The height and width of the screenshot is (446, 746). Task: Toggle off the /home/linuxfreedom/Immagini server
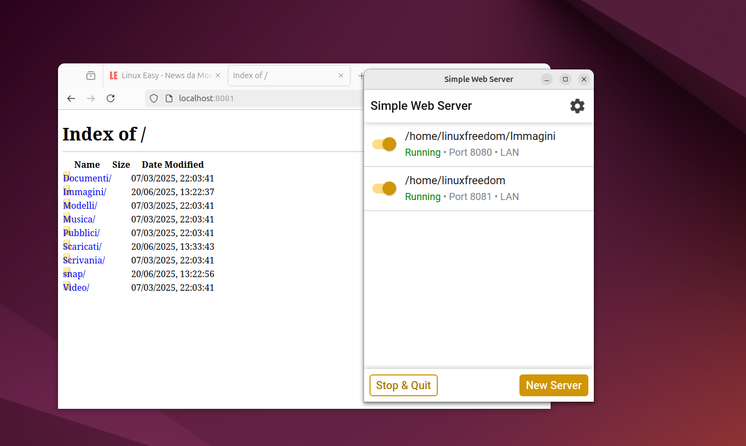pyautogui.click(x=384, y=144)
